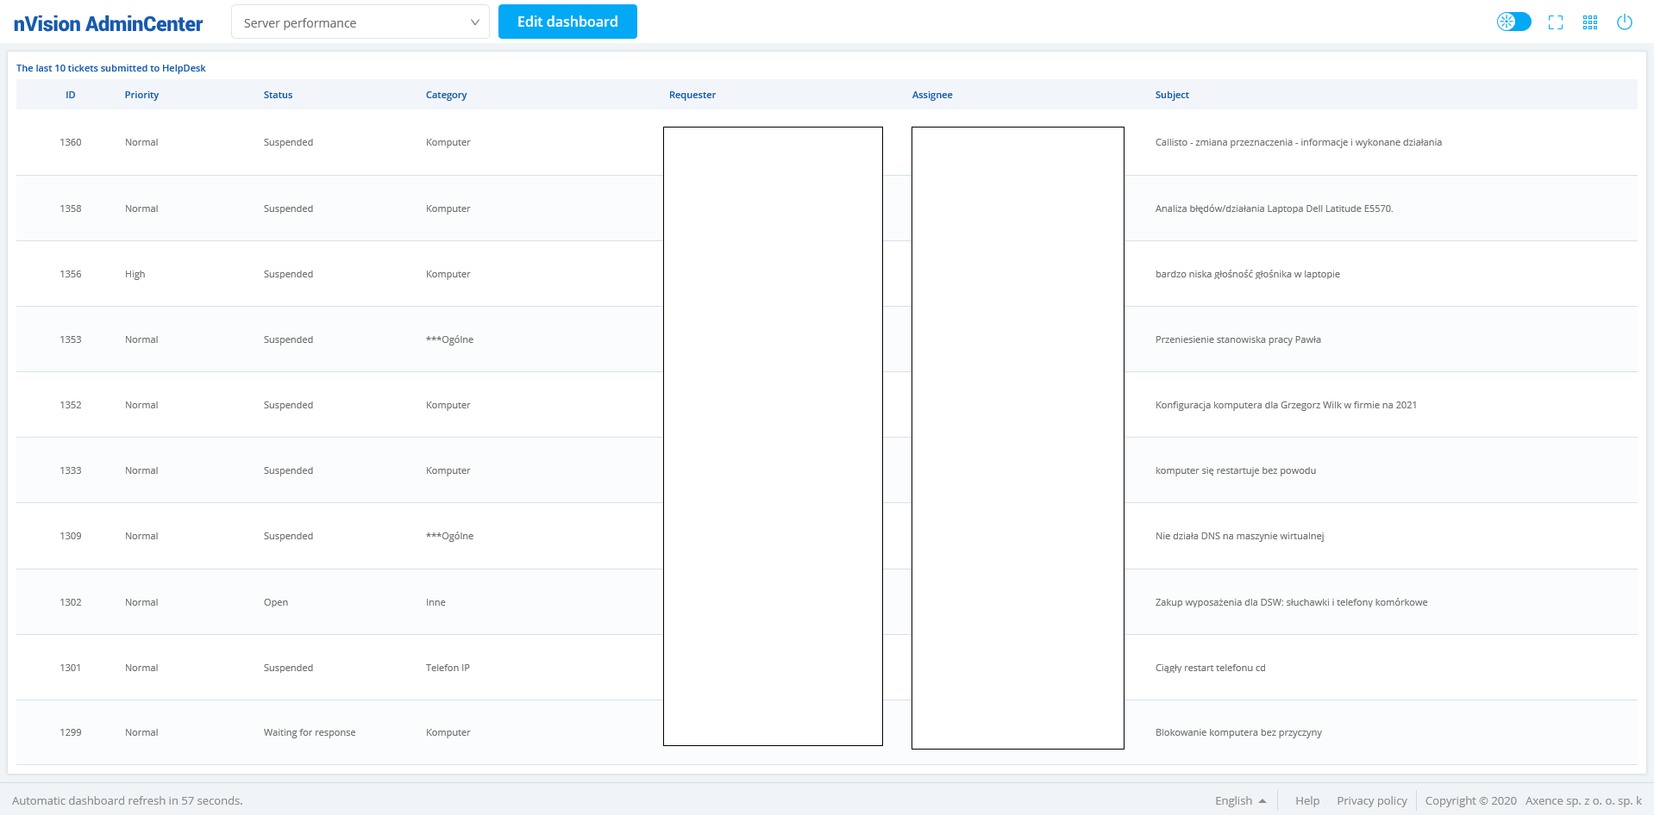
Task: Select ticket 1360 about Callisto
Action: point(1298,142)
